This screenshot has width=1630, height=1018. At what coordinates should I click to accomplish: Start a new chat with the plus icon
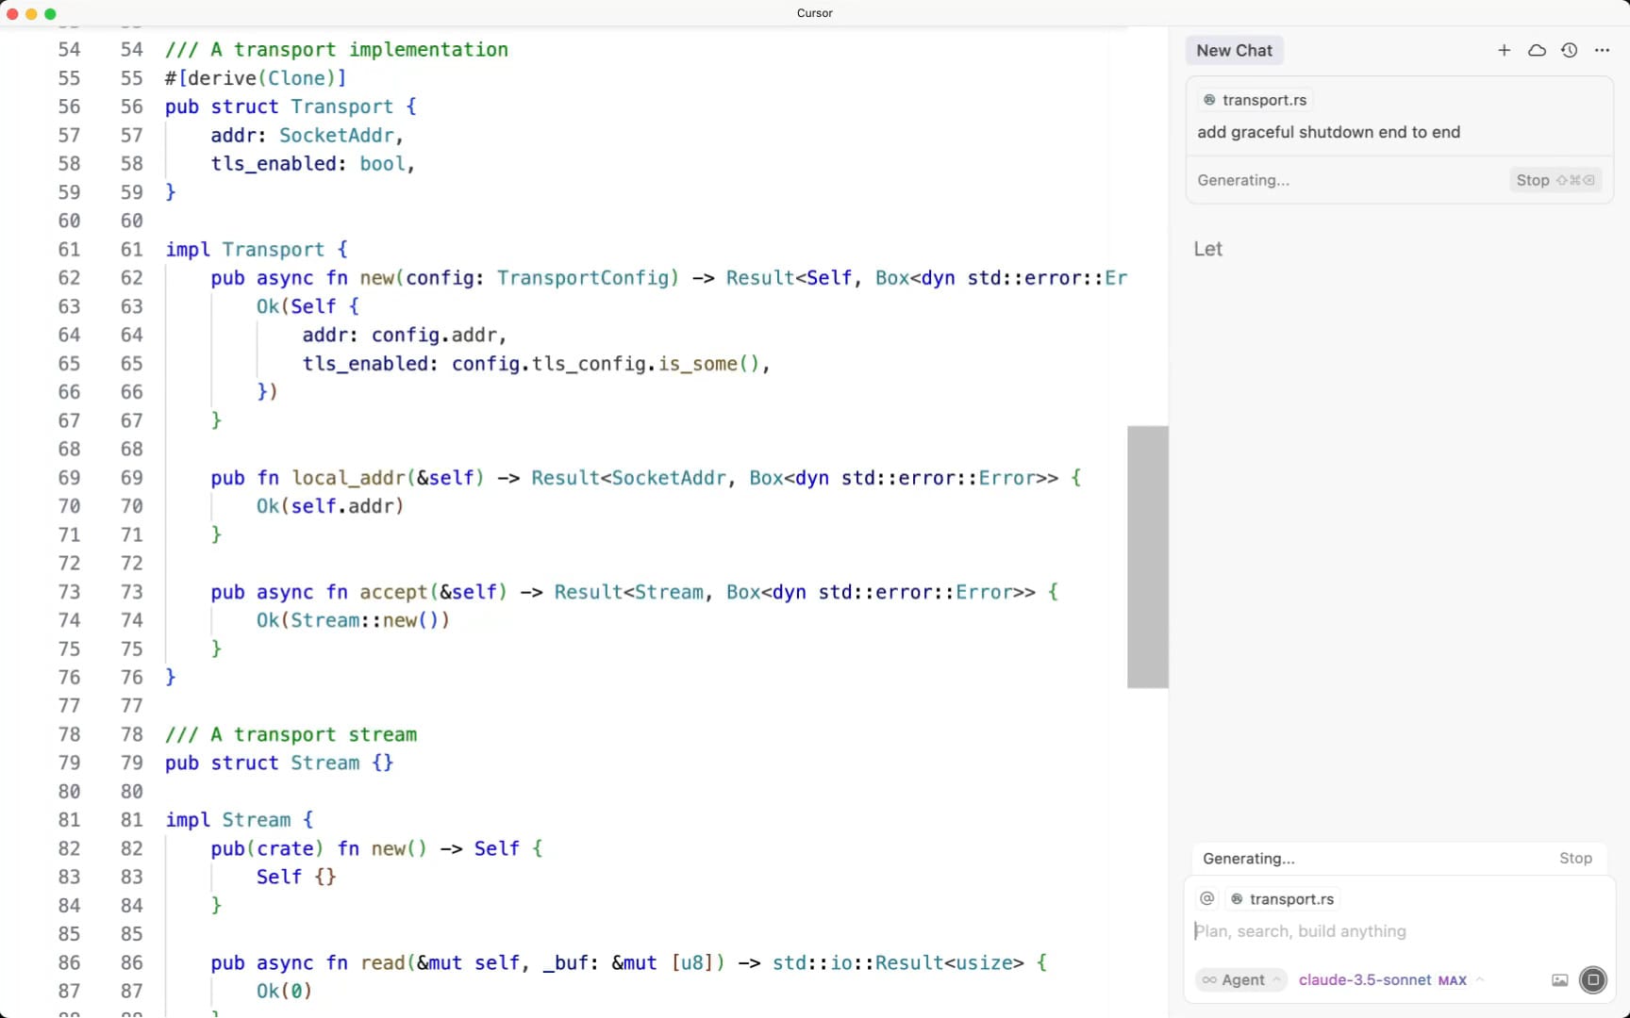(1505, 50)
